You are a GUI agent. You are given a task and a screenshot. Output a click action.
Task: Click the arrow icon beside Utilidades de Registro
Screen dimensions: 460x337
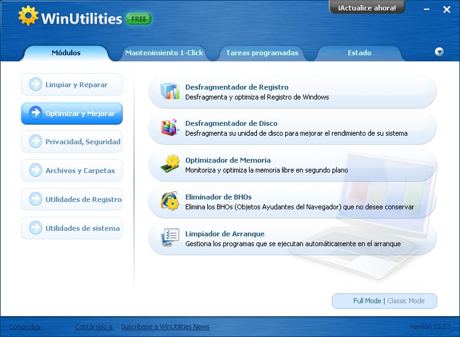[36, 199]
